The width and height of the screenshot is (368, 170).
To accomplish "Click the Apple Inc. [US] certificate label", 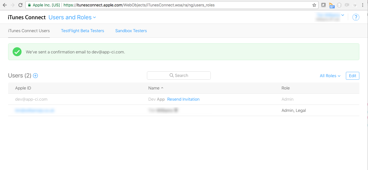I will 46,5.
